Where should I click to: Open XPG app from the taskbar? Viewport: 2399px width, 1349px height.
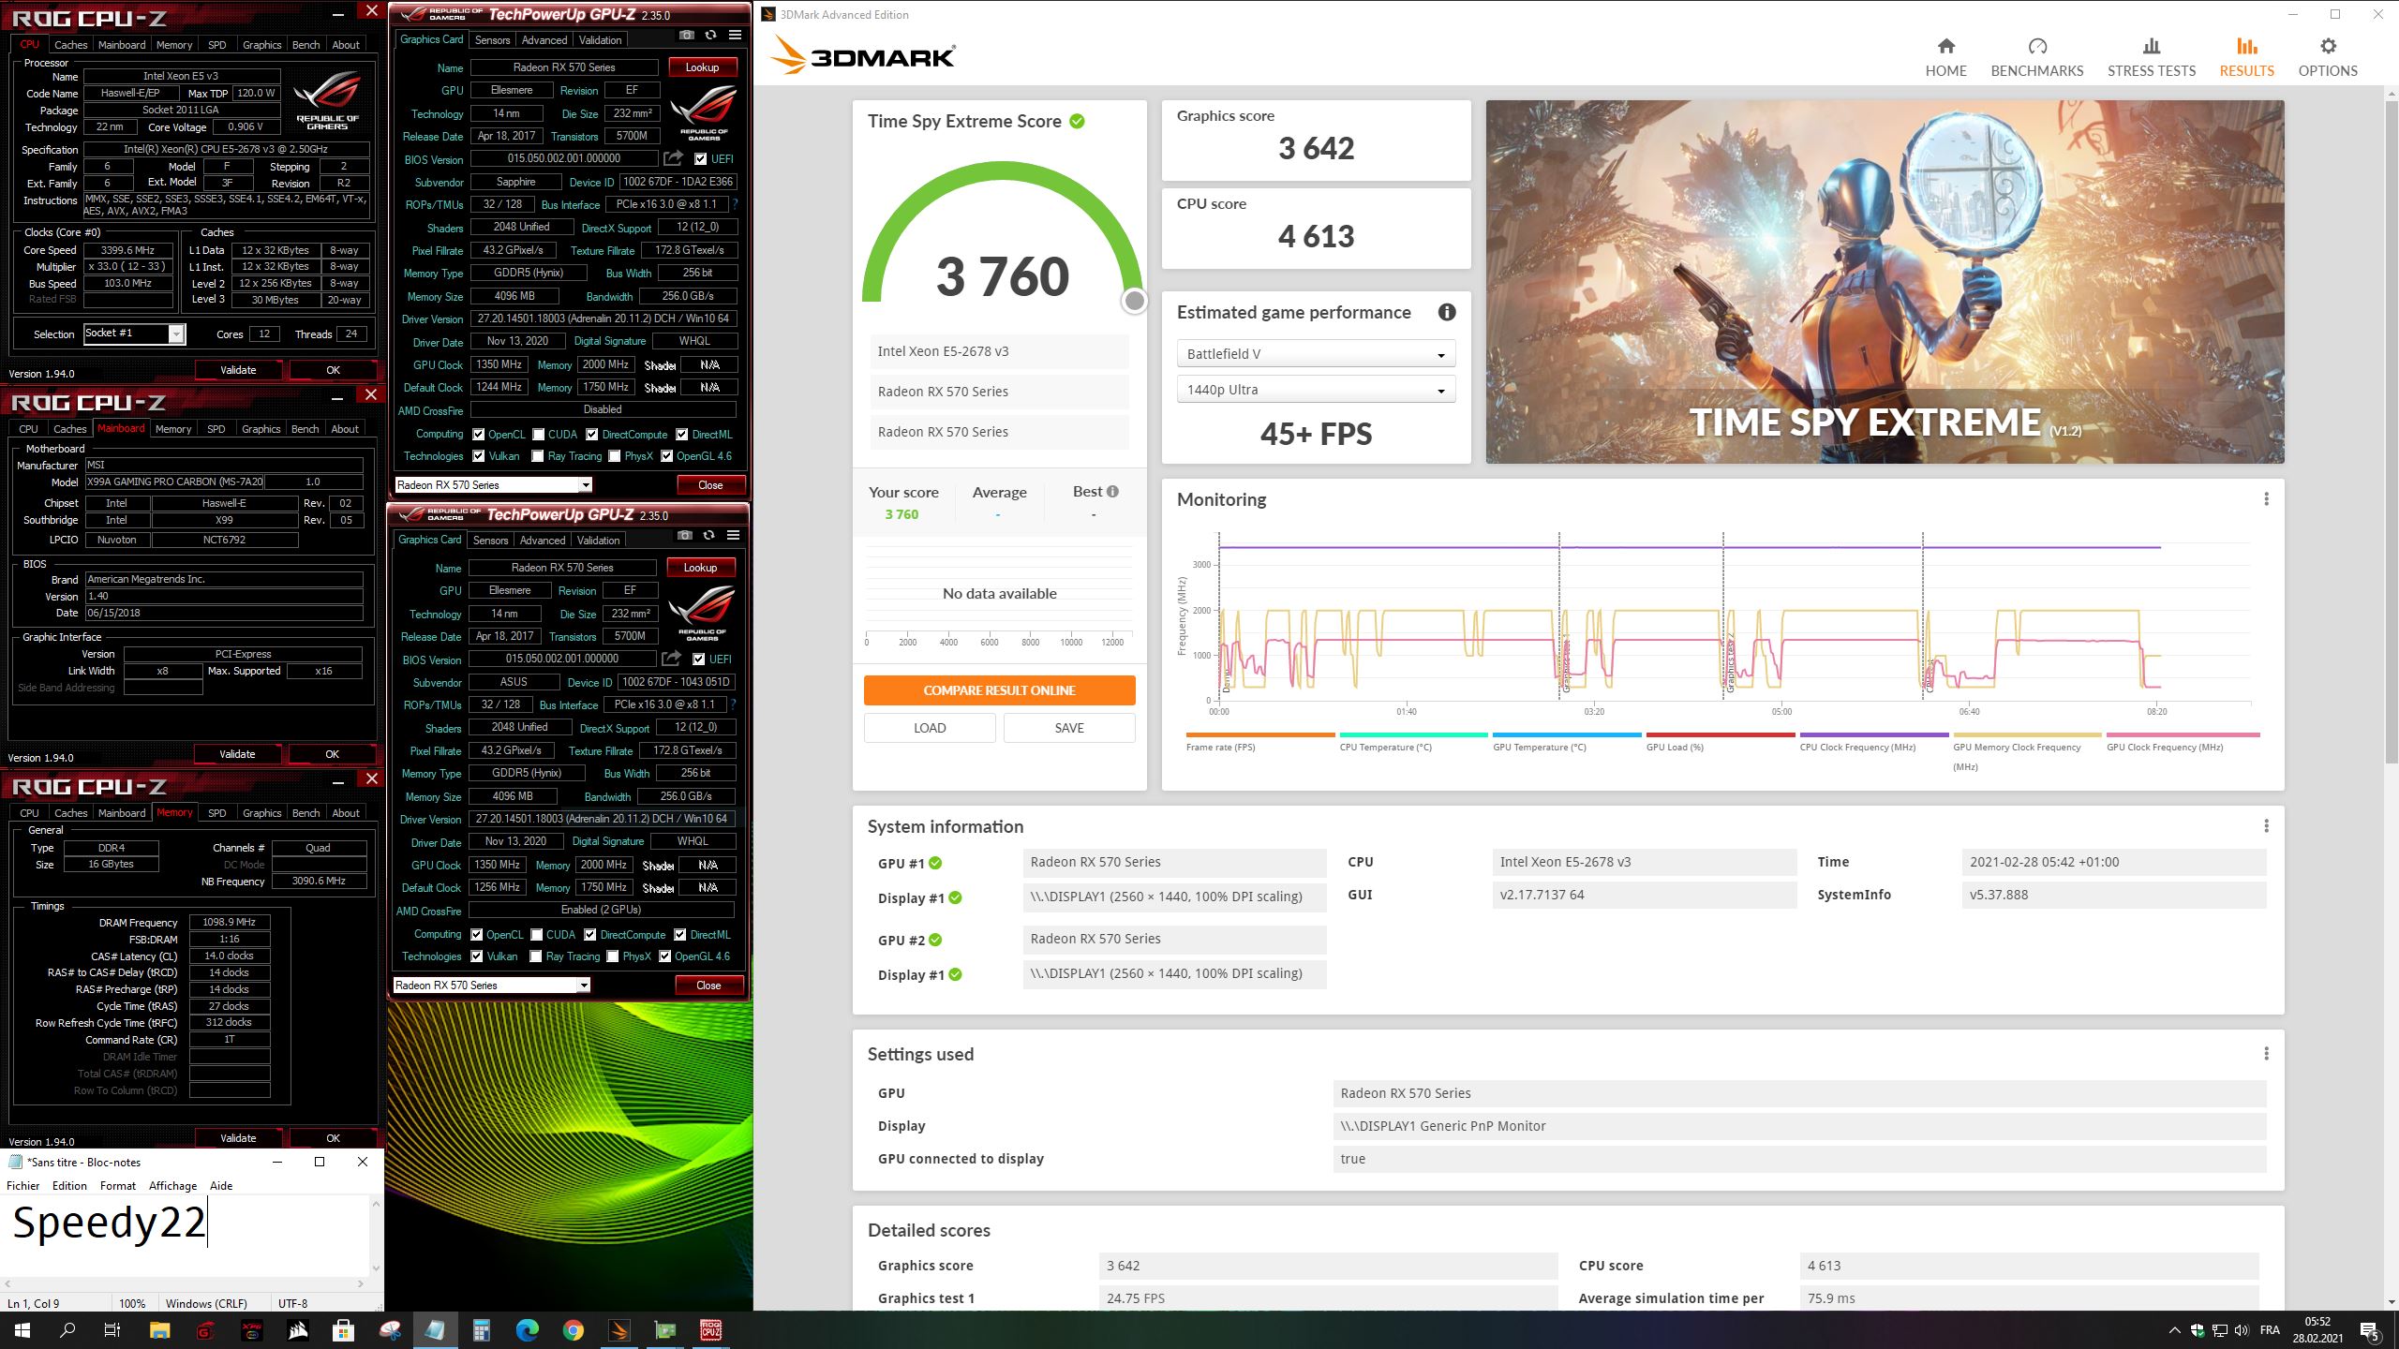click(x=252, y=1330)
